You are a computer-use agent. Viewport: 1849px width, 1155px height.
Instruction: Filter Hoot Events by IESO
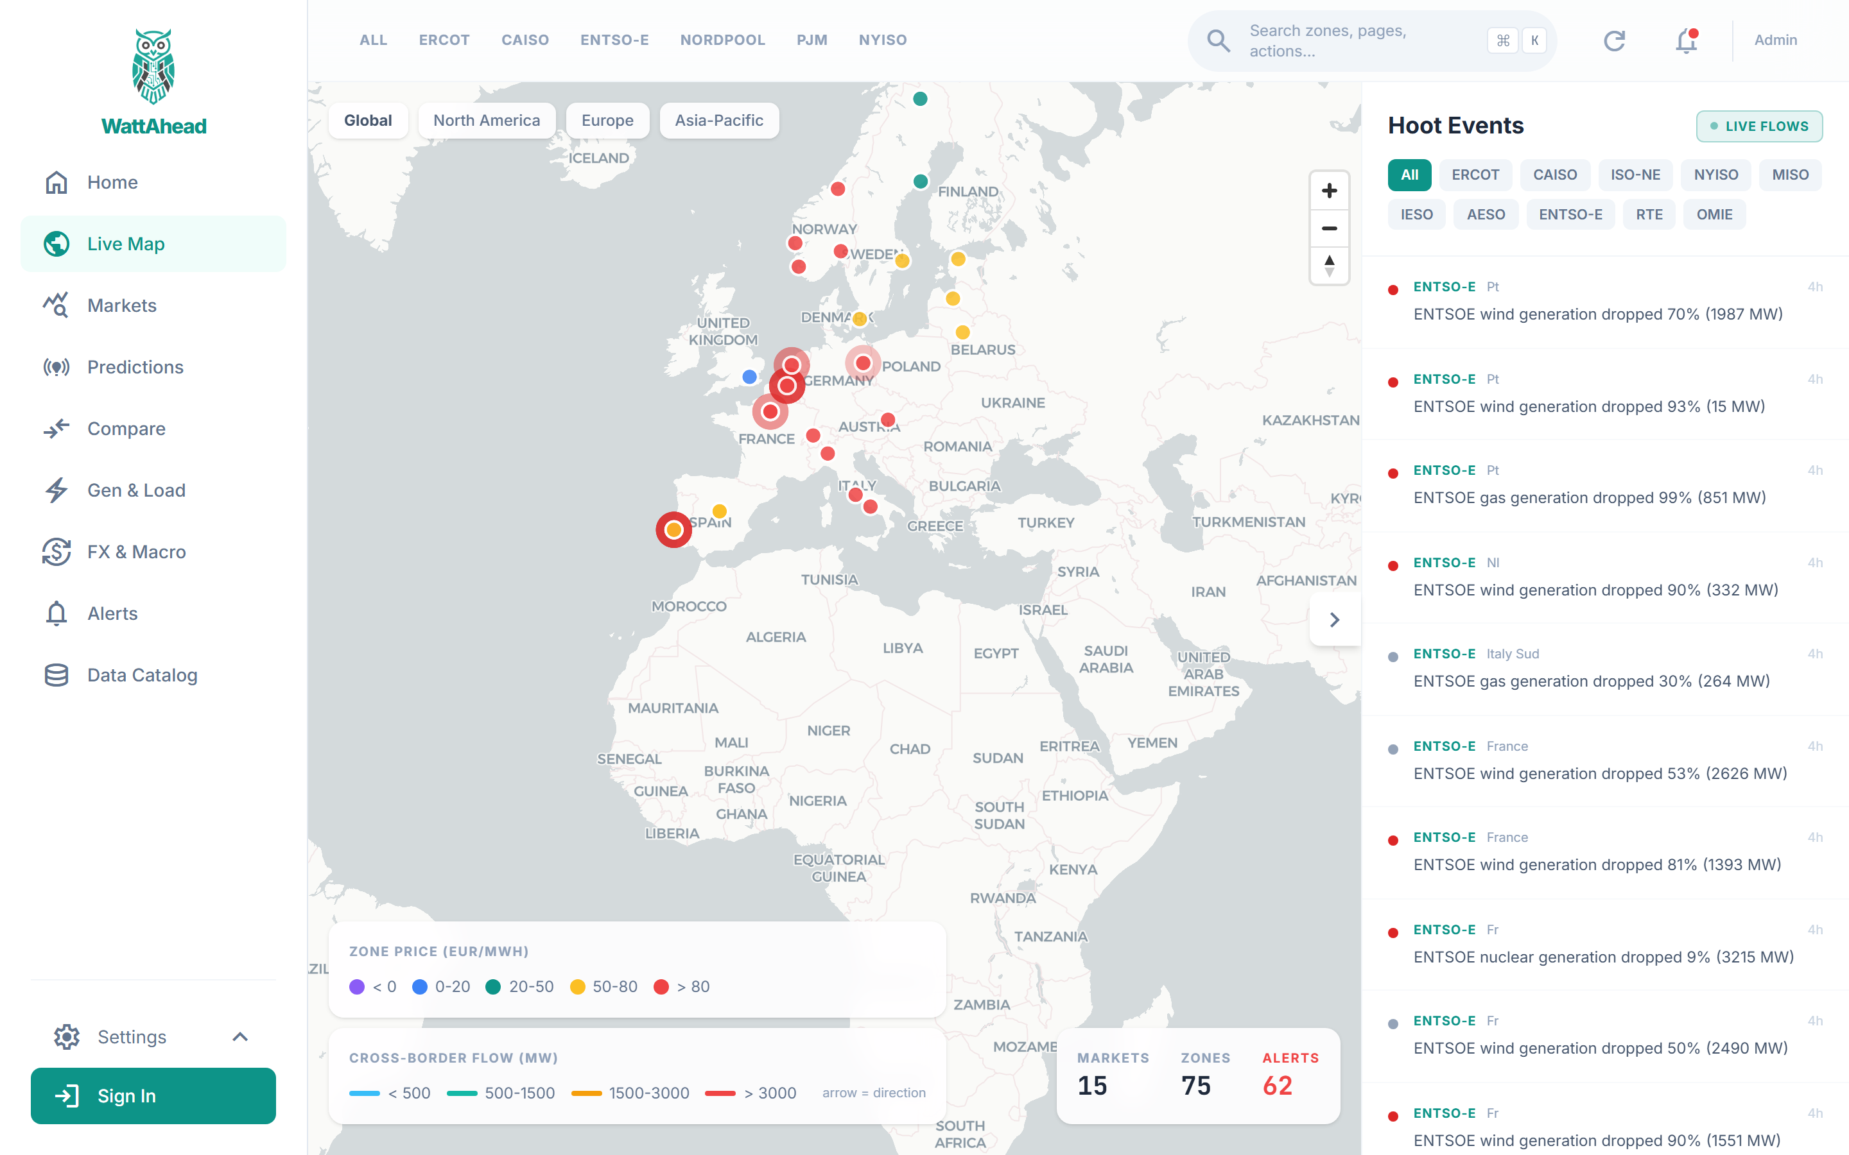1416,215
